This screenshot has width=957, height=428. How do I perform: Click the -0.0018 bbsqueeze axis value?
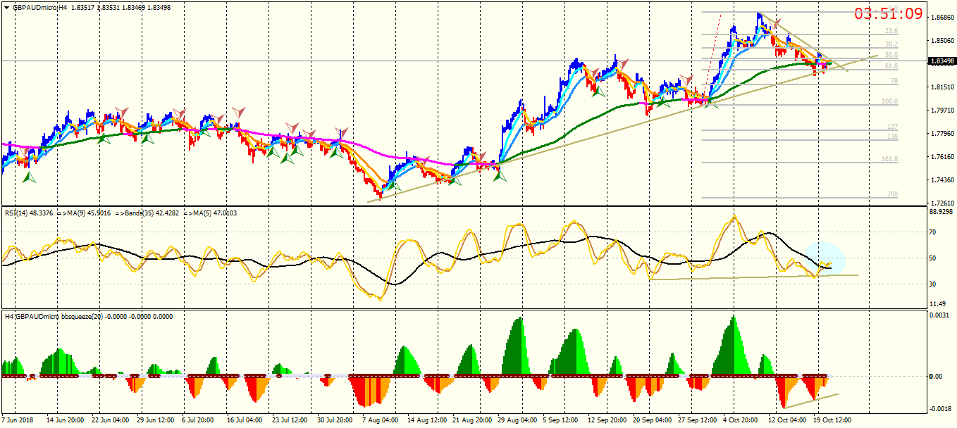click(x=940, y=408)
